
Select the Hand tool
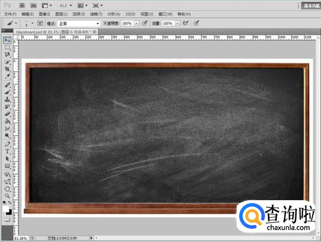(x=8, y=188)
